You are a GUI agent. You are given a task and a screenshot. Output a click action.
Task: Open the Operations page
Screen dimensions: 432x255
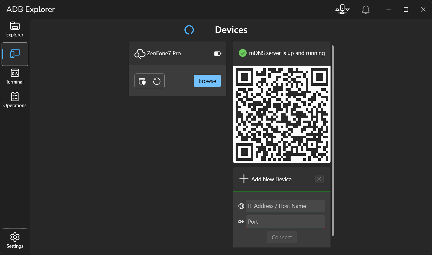(x=15, y=100)
